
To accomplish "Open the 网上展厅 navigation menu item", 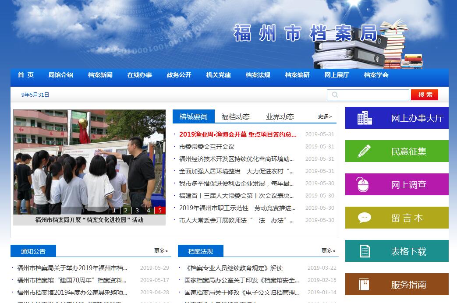I will tap(337, 75).
